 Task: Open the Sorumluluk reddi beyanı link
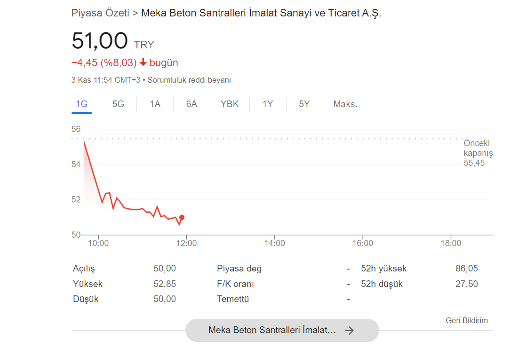coord(189,80)
